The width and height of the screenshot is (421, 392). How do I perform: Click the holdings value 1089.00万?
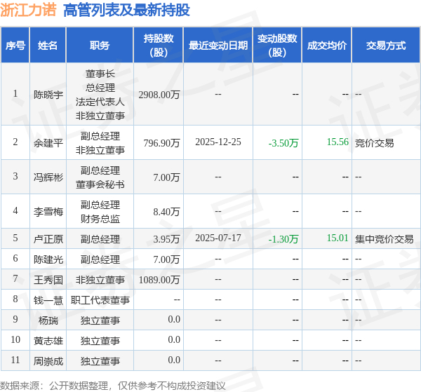tap(159, 280)
